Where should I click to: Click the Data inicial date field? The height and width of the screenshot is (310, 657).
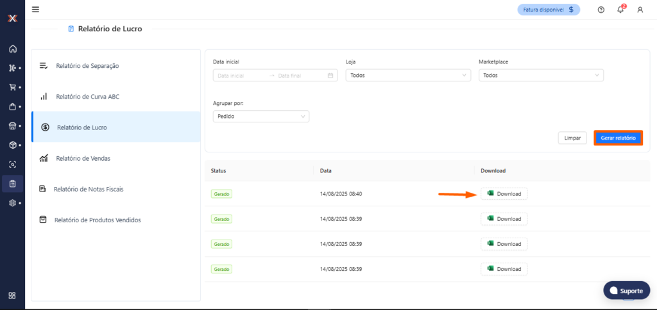(241, 76)
